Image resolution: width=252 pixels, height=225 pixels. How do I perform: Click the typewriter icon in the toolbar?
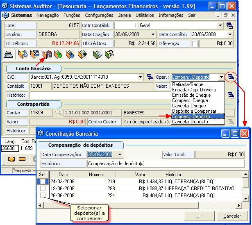[8, 55]
